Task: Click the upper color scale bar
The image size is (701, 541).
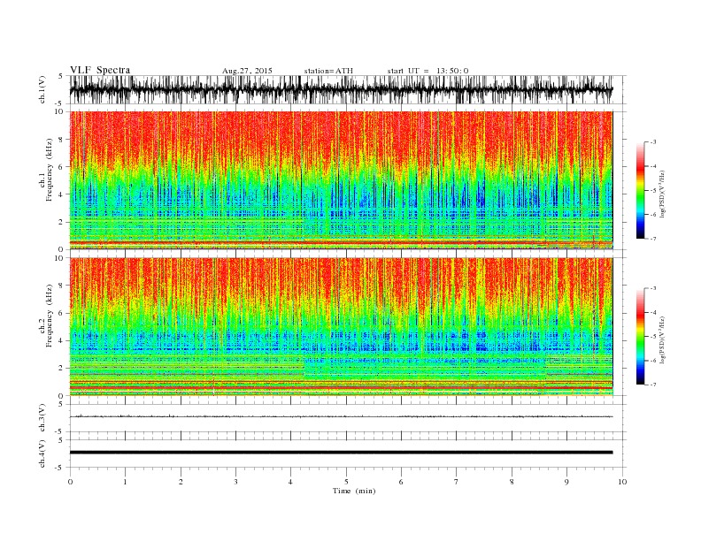Action: (640, 190)
